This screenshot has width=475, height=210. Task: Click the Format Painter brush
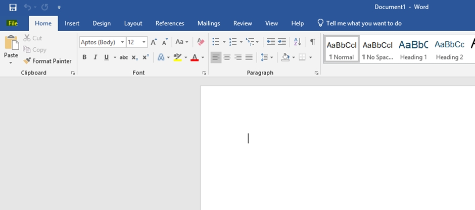[x=28, y=61]
